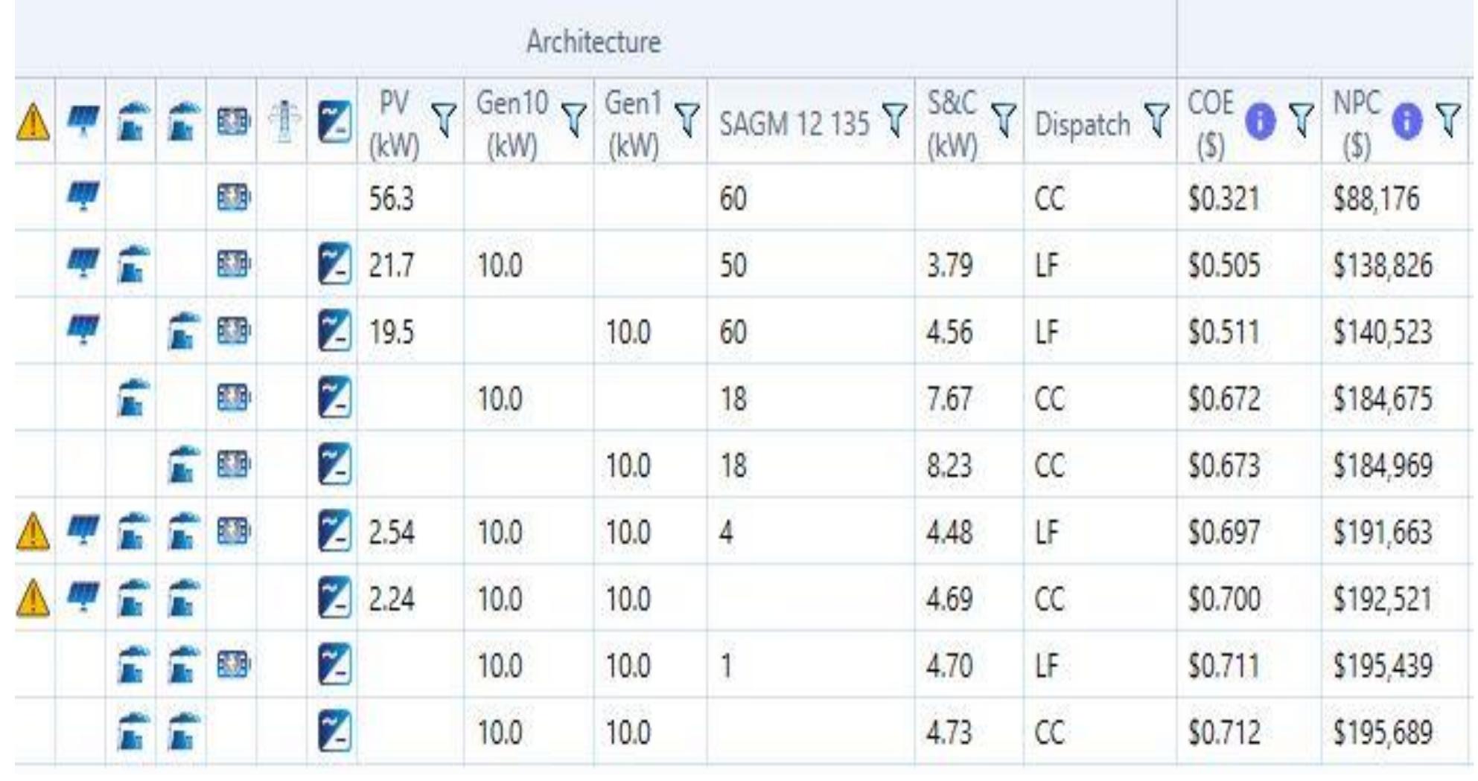The width and height of the screenshot is (1478, 781).
Task: Select the S&C value 7.67
Action: point(949,399)
